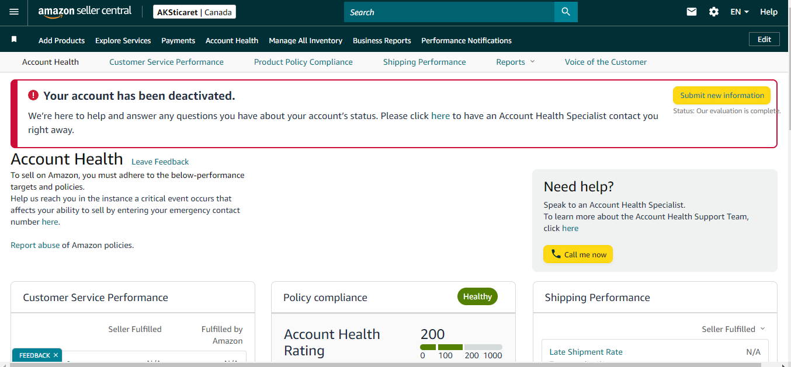Click the Account Health Rating progress bar
The height and width of the screenshot is (367, 791).
461,347
